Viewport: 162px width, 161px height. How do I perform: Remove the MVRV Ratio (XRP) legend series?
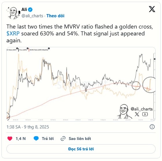[x=17, y=48]
